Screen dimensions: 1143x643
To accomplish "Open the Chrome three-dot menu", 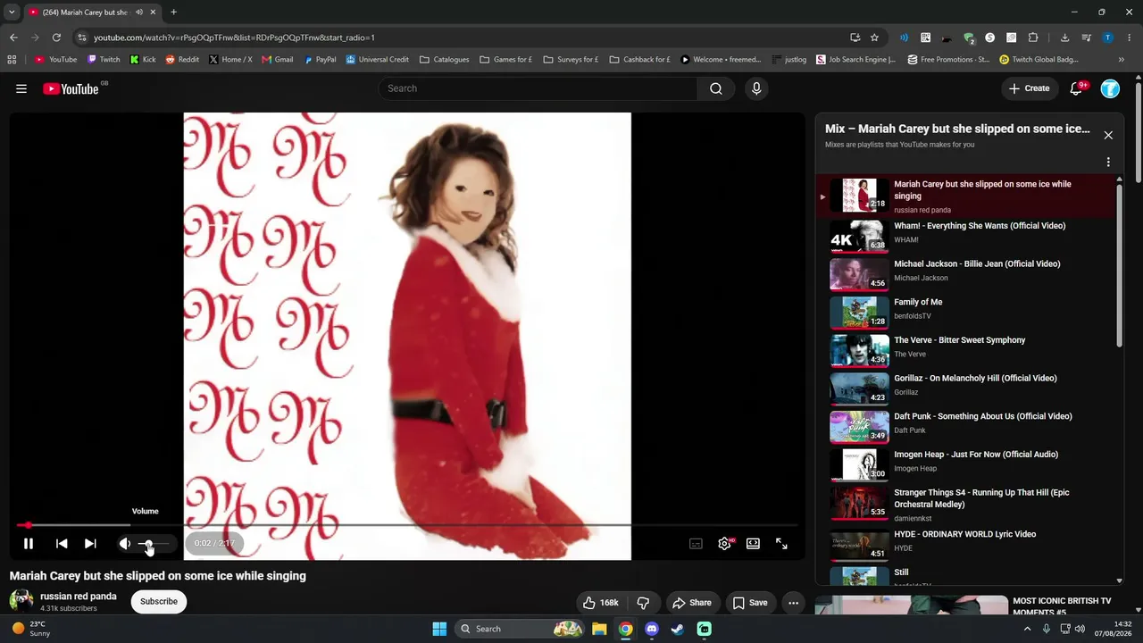I will pyautogui.click(x=1129, y=38).
